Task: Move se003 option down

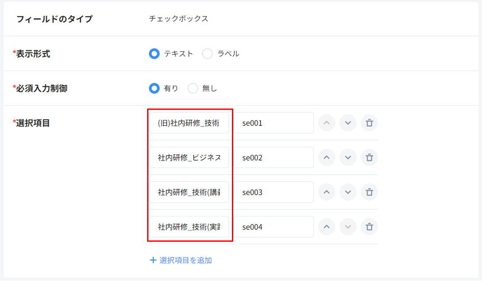Action: click(x=348, y=192)
